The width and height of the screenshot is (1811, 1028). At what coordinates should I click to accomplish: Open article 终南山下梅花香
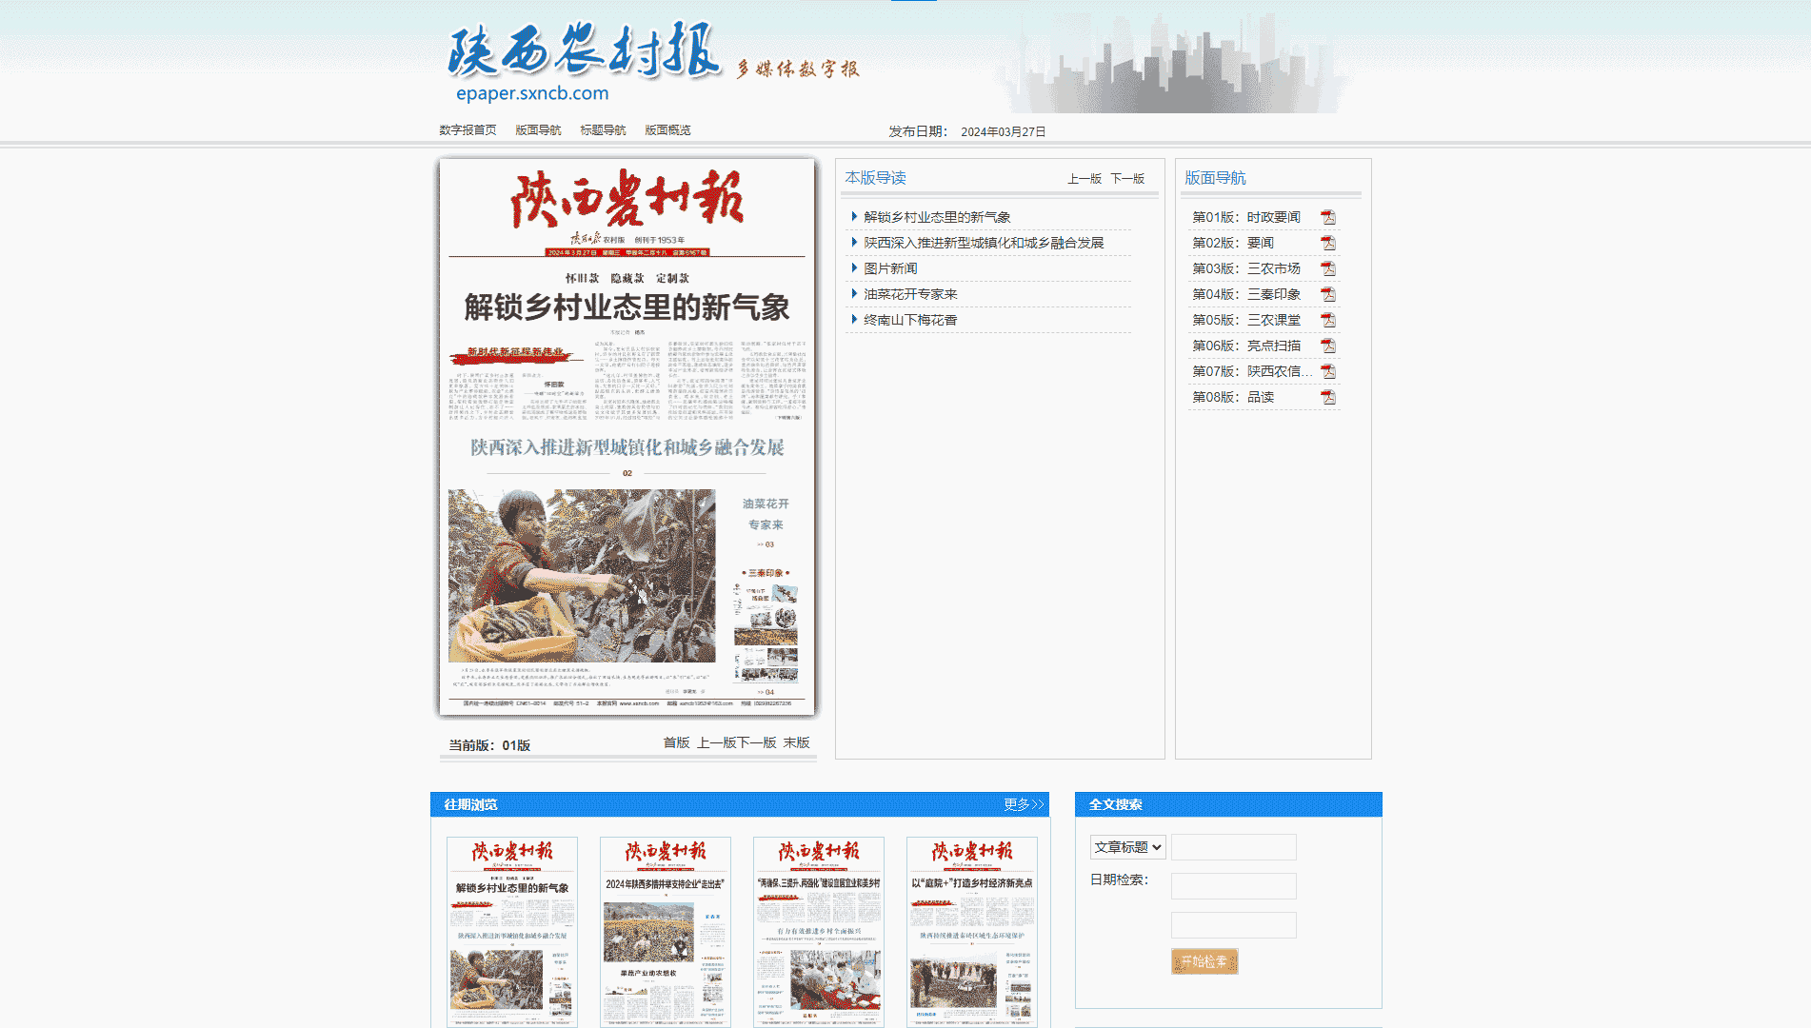pyautogui.click(x=910, y=320)
